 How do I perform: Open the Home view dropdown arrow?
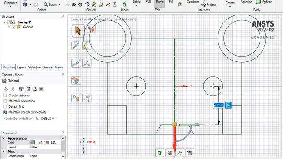point(30,4)
